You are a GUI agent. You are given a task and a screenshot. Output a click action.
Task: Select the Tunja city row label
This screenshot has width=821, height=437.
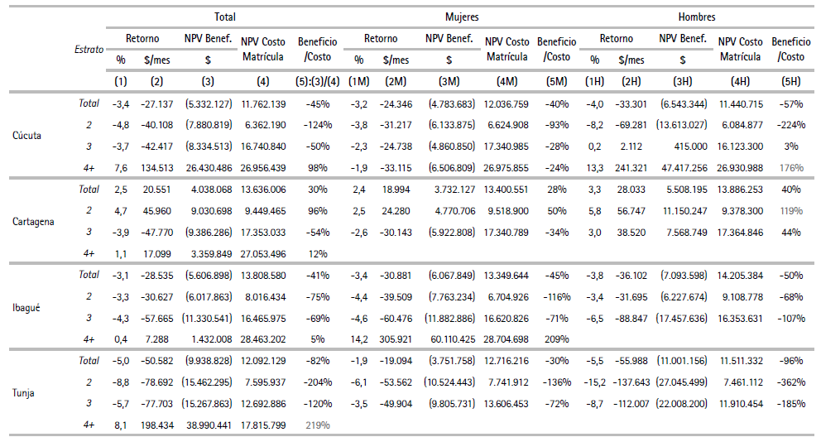point(26,393)
